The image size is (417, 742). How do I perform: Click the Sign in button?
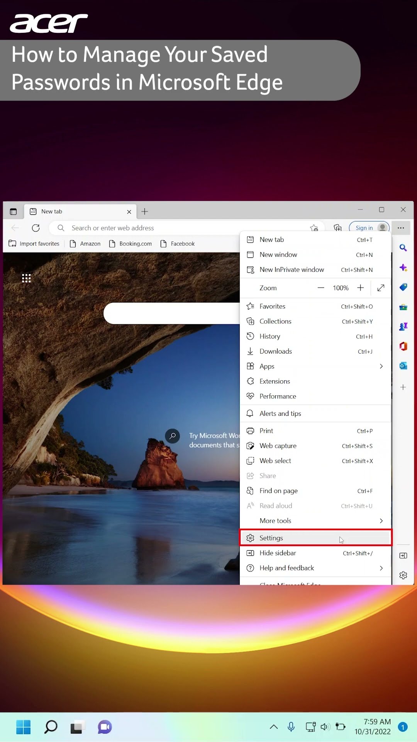(x=369, y=228)
